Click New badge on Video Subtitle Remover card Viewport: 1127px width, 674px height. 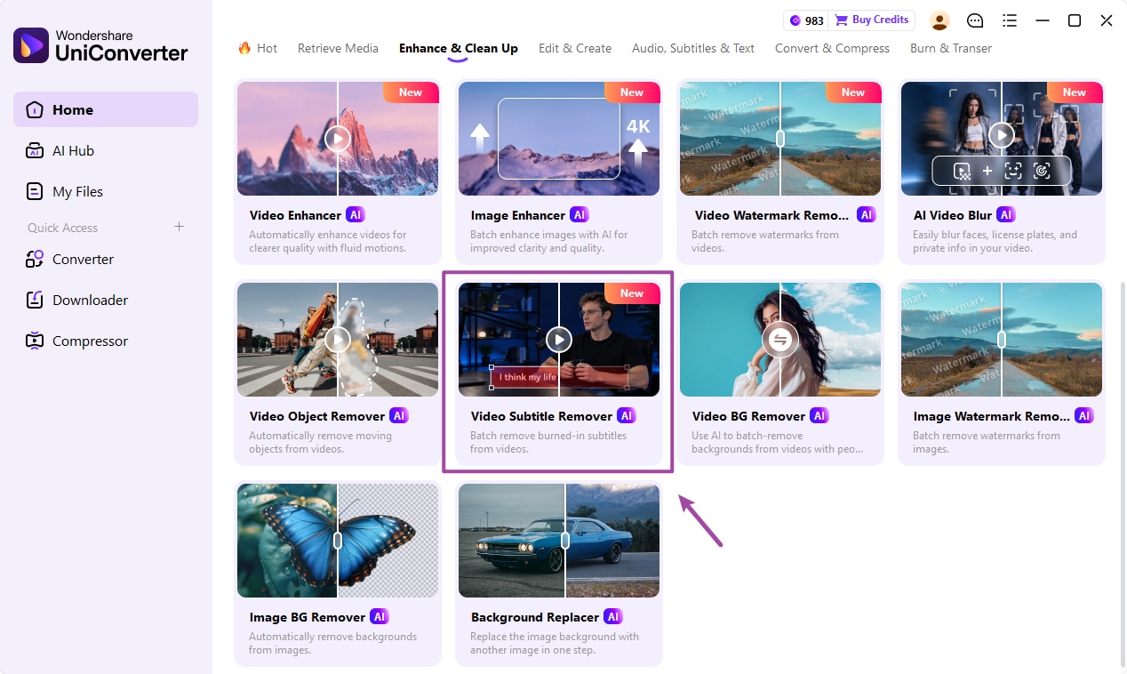click(x=632, y=293)
